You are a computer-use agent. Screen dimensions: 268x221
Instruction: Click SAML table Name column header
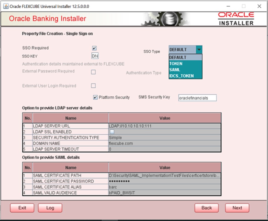pyautogui.click(x=70, y=167)
